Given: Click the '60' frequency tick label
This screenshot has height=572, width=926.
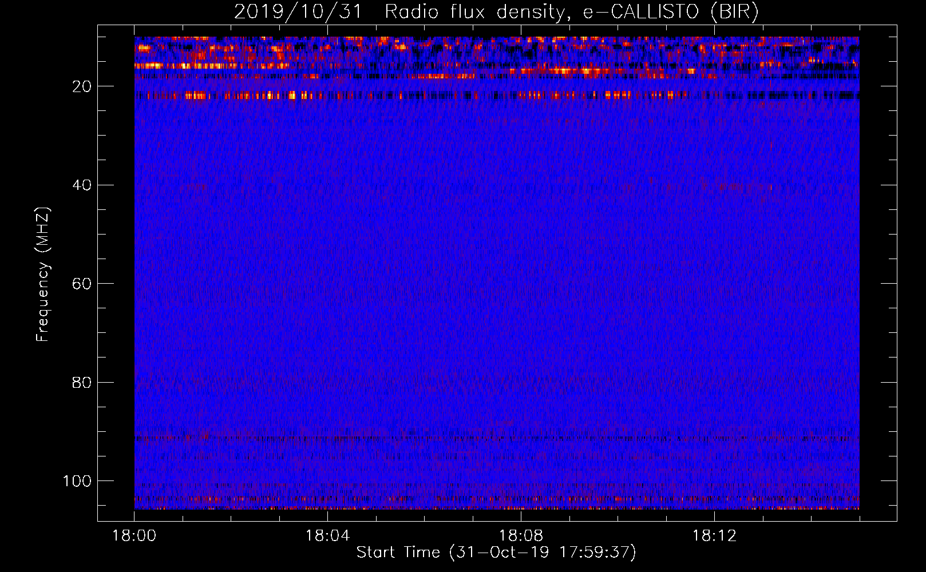Looking at the screenshot, I should [82, 284].
